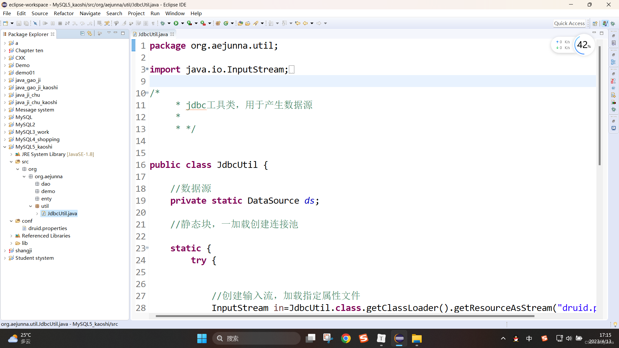Expand the JRE System Library node
Viewport: 619px width, 348px height.
[x=11, y=154]
